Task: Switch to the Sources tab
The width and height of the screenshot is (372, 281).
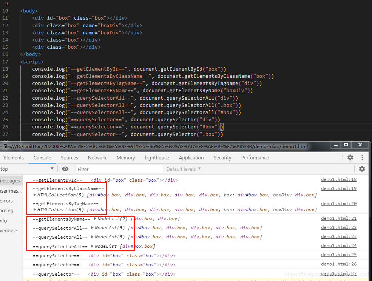Action: point(69,157)
